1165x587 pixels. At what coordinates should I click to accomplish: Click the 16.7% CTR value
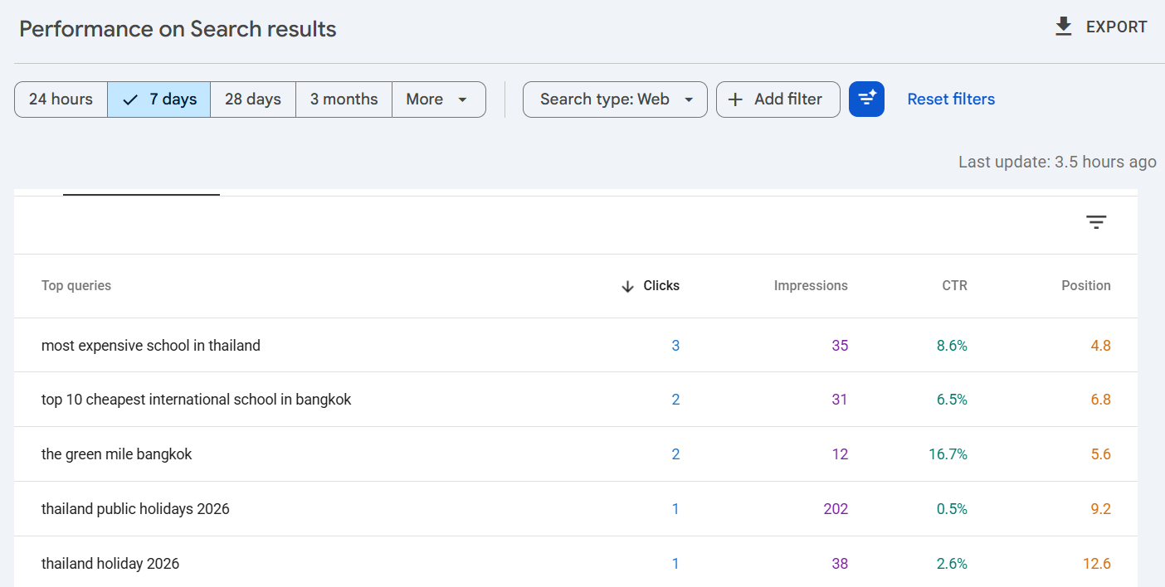pyautogui.click(x=948, y=454)
